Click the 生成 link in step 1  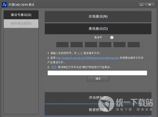tap(80, 53)
